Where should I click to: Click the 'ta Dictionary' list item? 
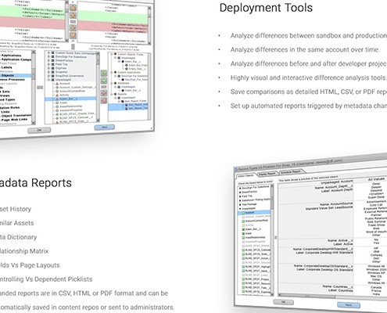pos(18,237)
